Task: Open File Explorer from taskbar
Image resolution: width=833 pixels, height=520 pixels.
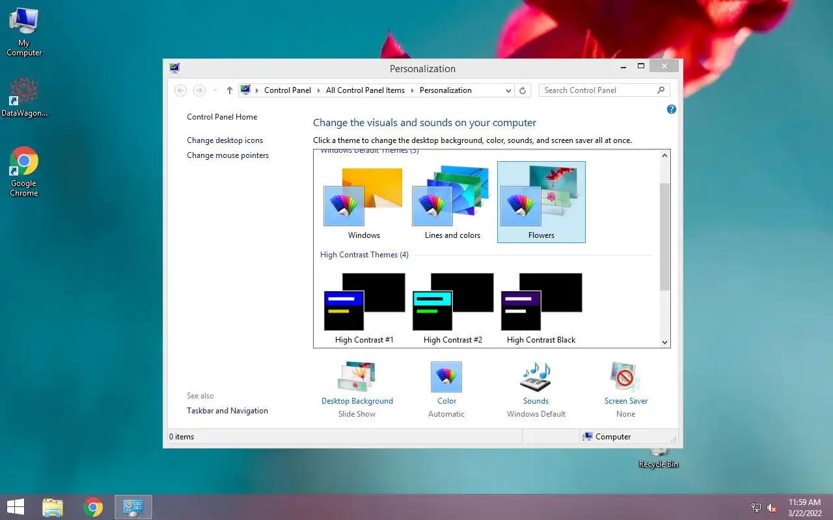Action: [x=53, y=507]
